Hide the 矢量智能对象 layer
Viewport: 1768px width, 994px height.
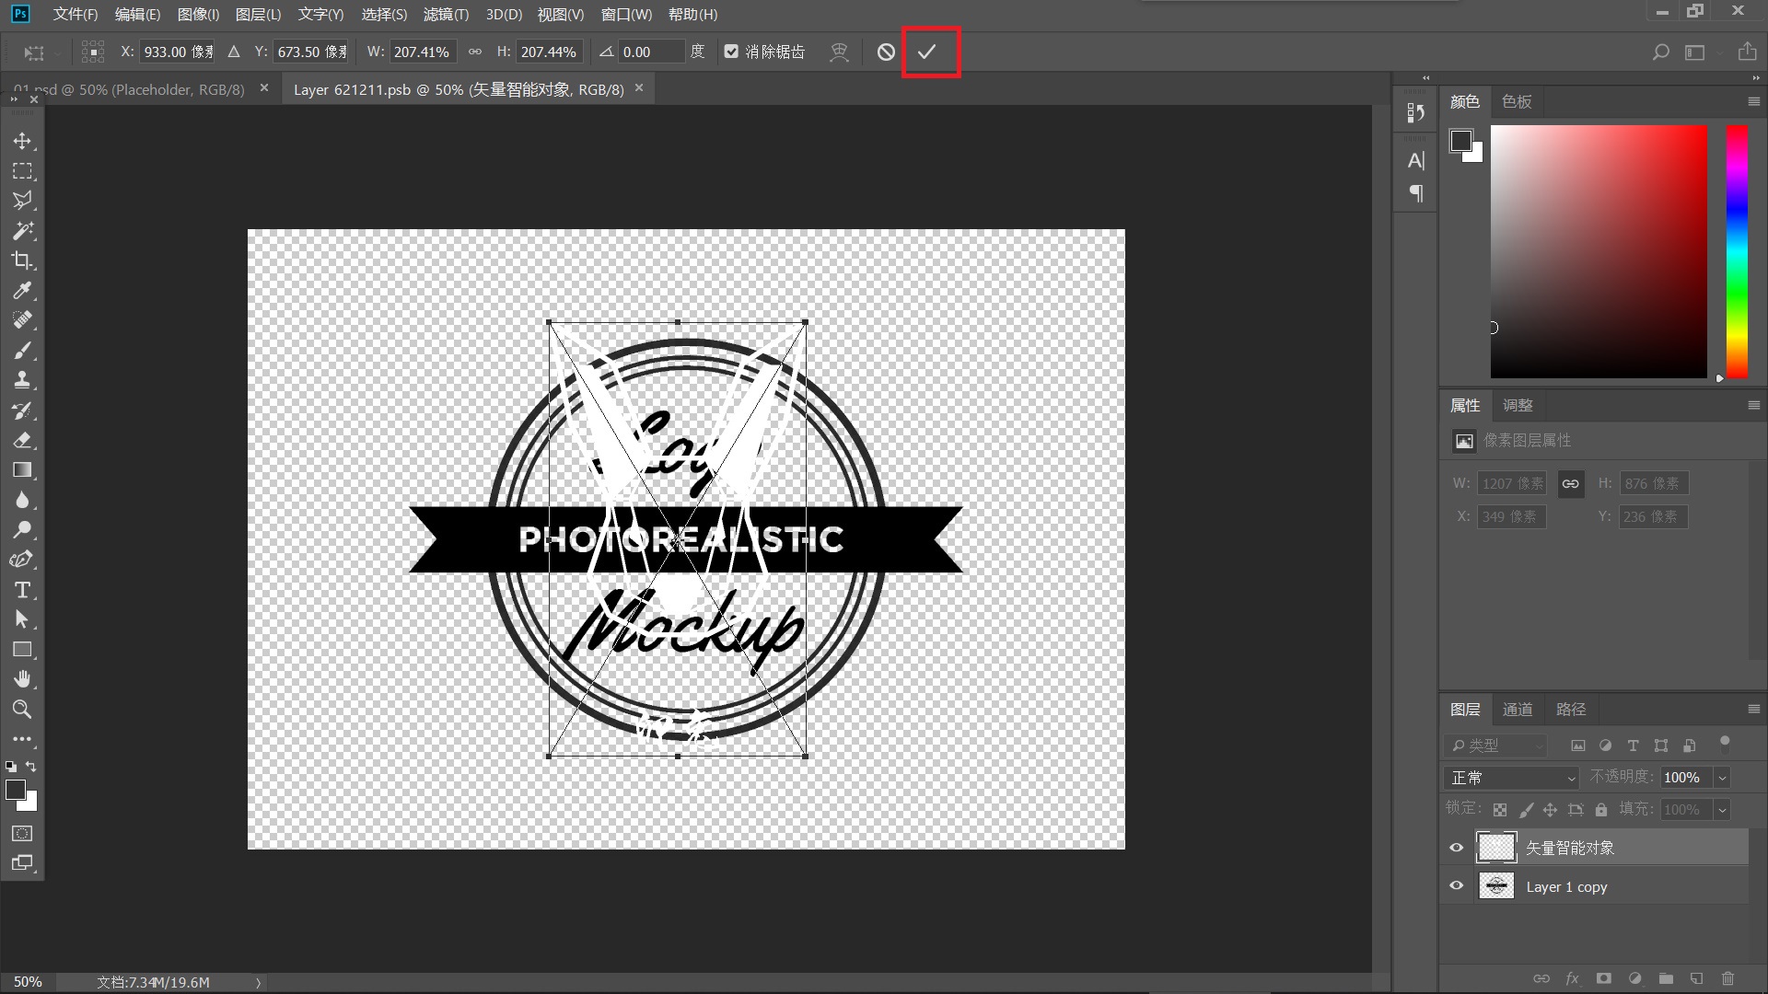[x=1456, y=848]
